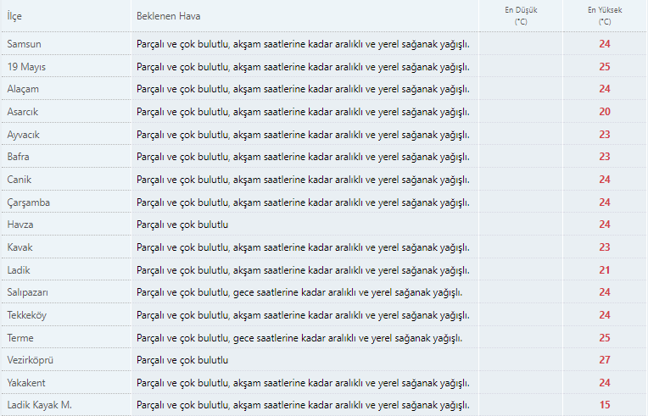Select the Terme district name

20,338
